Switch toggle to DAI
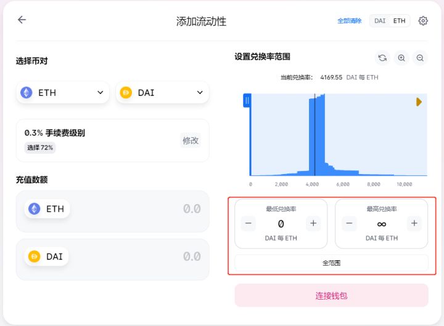 [380, 21]
